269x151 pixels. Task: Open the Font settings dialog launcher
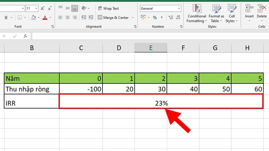pos(52,27)
